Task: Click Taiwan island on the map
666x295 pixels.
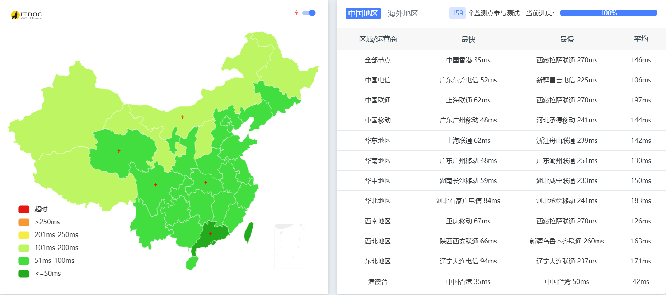Action: (249, 232)
